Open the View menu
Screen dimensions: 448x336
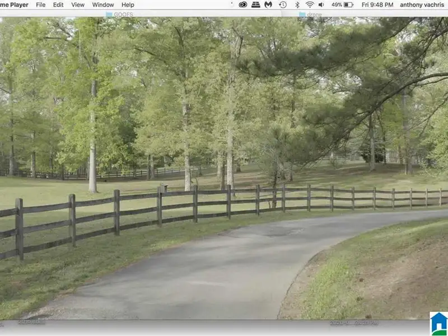pos(78,4)
